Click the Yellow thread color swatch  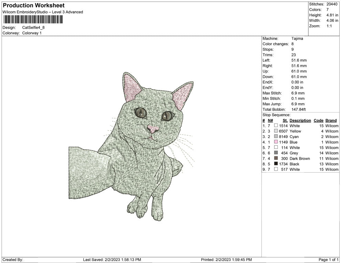click(x=276, y=131)
